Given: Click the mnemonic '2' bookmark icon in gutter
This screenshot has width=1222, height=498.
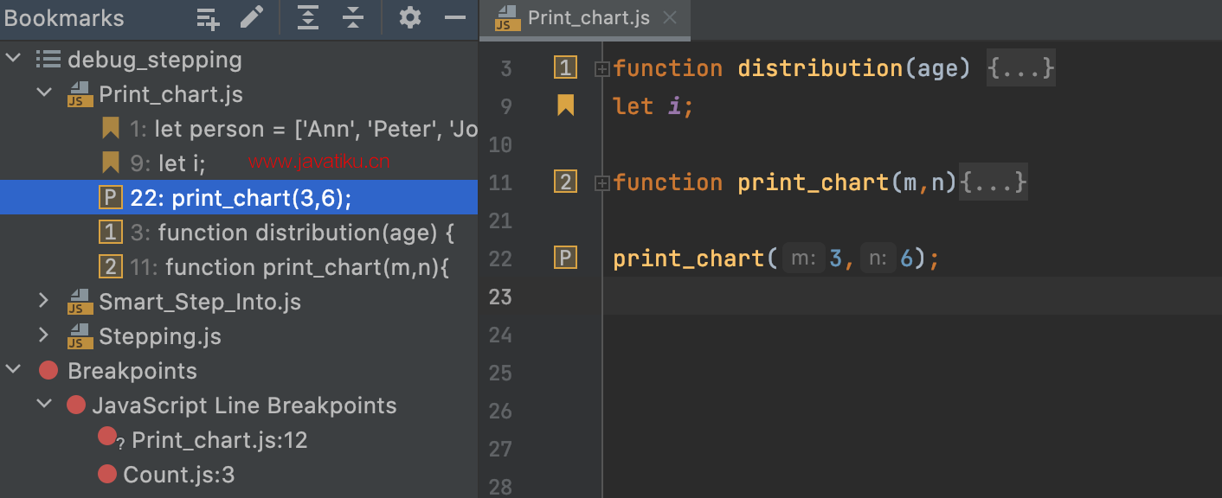Looking at the screenshot, I should point(565,182).
